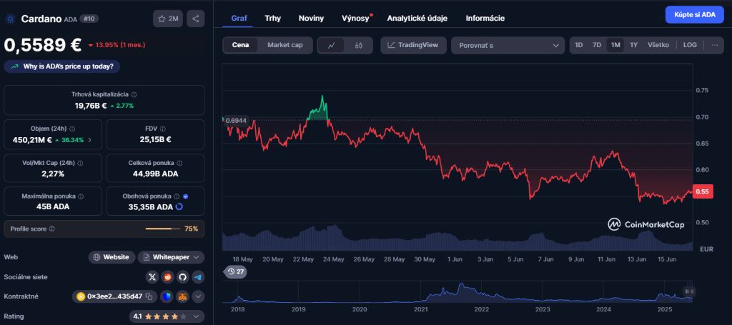Expand the Whitepaper dropdown

[171, 257]
